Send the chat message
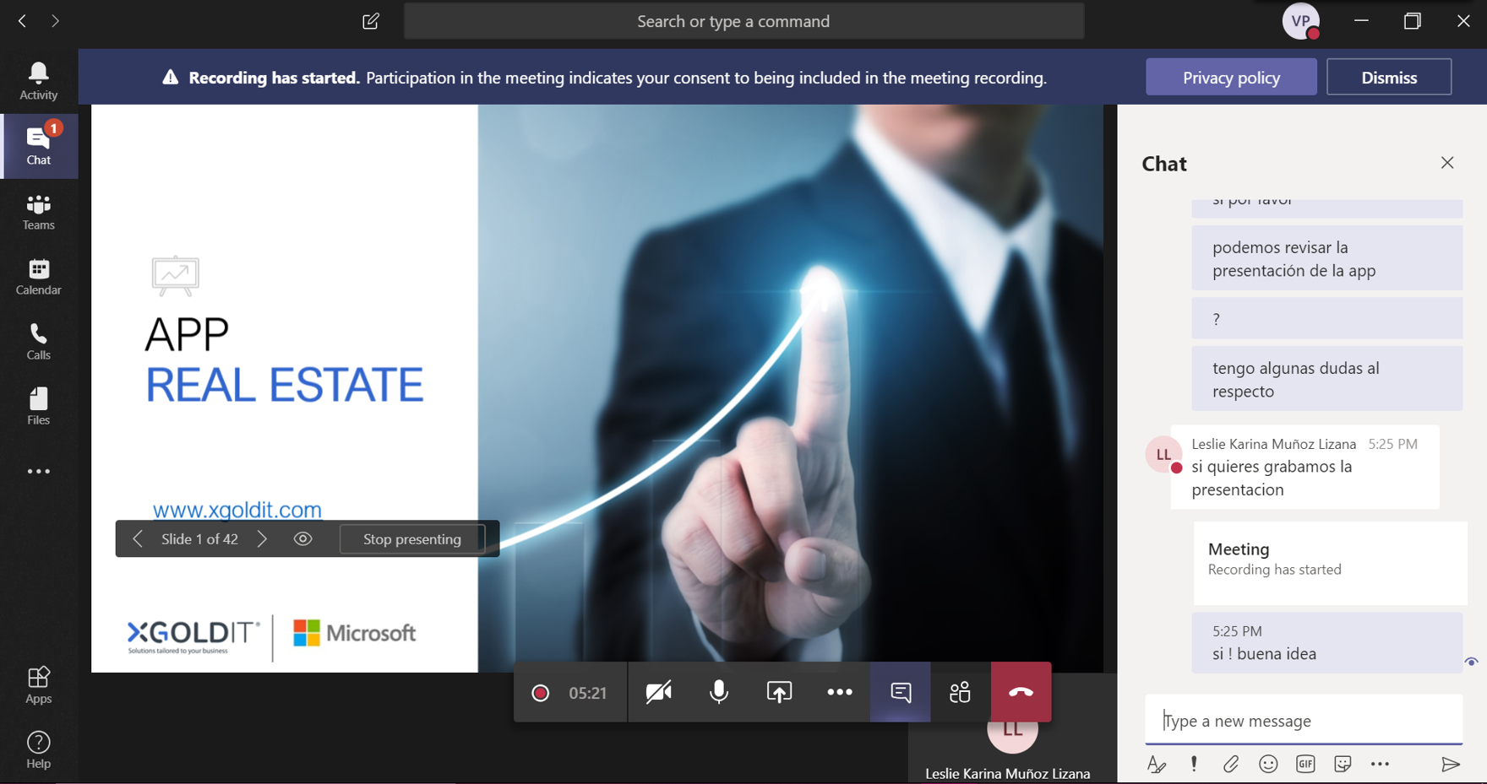1487x784 pixels. click(x=1451, y=765)
